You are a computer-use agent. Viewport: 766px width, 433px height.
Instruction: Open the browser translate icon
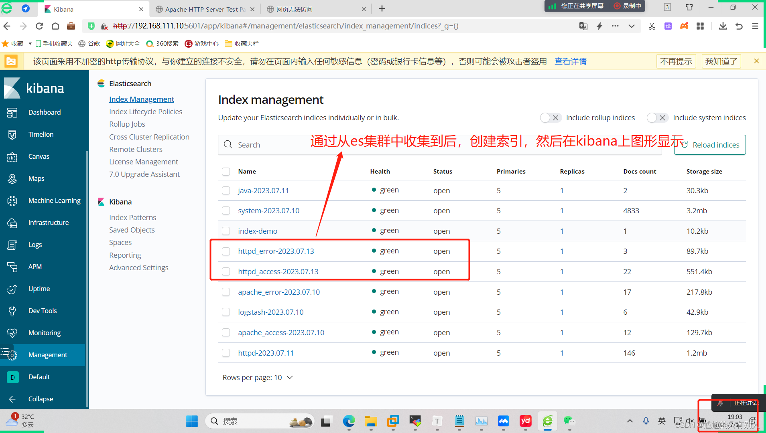point(583,26)
